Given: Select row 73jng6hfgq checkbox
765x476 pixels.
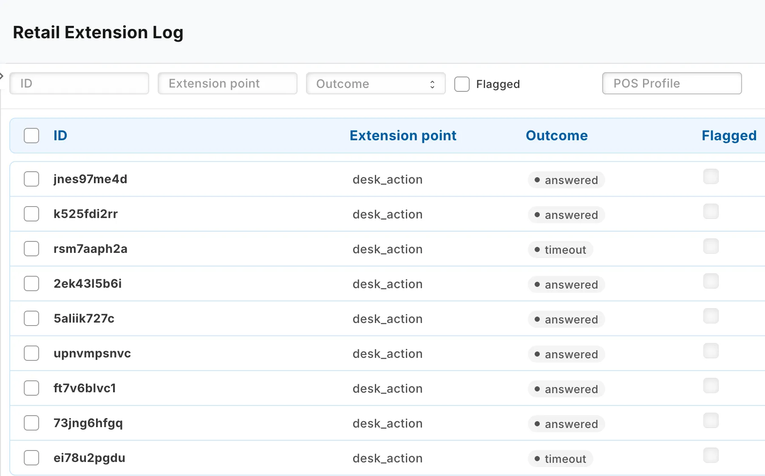Looking at the screenshot, I should [31, 423].
